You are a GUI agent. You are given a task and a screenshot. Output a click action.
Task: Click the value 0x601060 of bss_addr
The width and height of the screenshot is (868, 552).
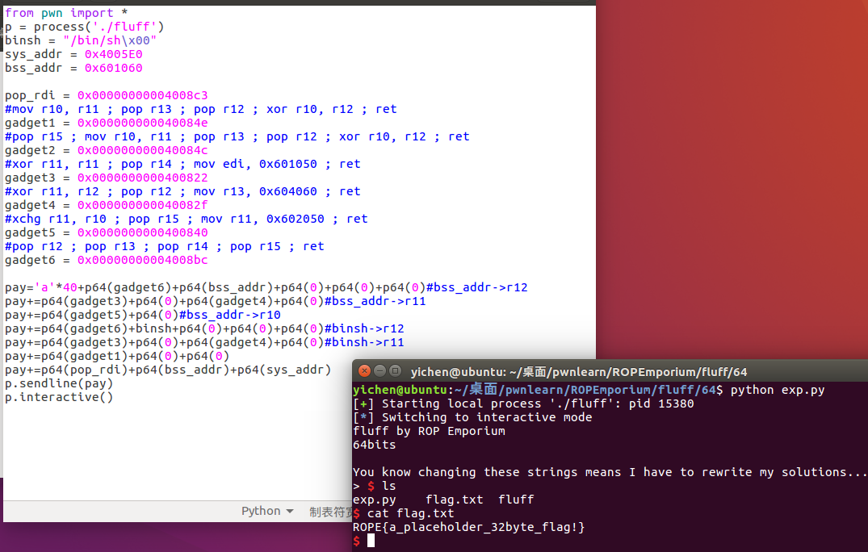tap(114, 68)
